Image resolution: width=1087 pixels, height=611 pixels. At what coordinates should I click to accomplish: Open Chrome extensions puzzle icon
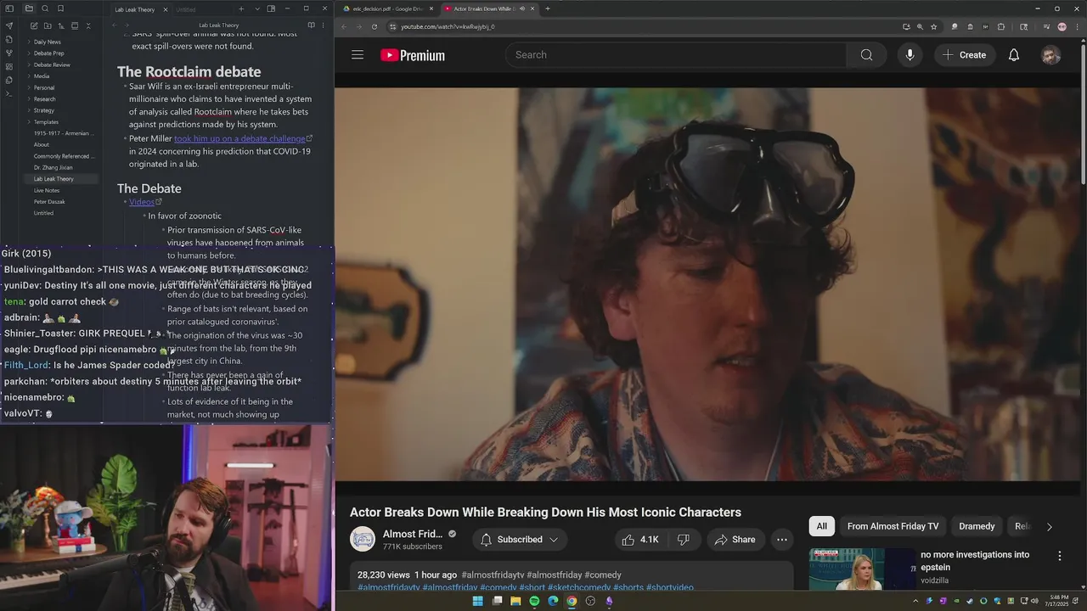pyautogui.click(x=1001, y=26)
